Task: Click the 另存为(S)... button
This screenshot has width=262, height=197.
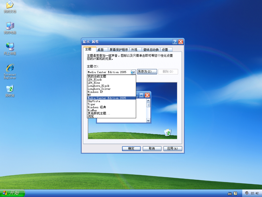Action: (x=147, y=72)
